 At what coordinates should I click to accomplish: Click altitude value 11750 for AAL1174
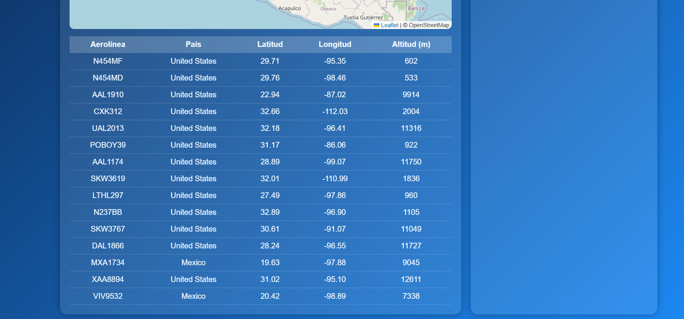411,162
